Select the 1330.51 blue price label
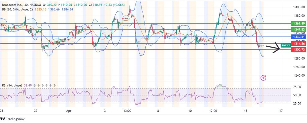The height and width of the screenshot is (123, 307). coord(299,37)
